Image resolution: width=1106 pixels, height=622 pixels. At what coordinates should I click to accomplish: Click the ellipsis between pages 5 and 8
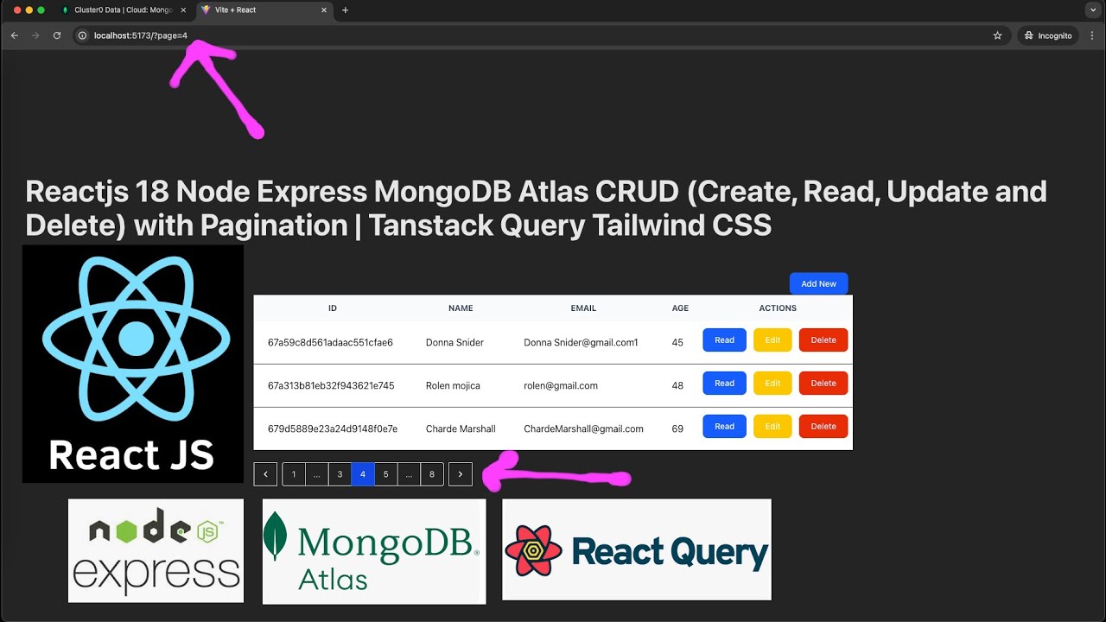(x=410, y=474)
